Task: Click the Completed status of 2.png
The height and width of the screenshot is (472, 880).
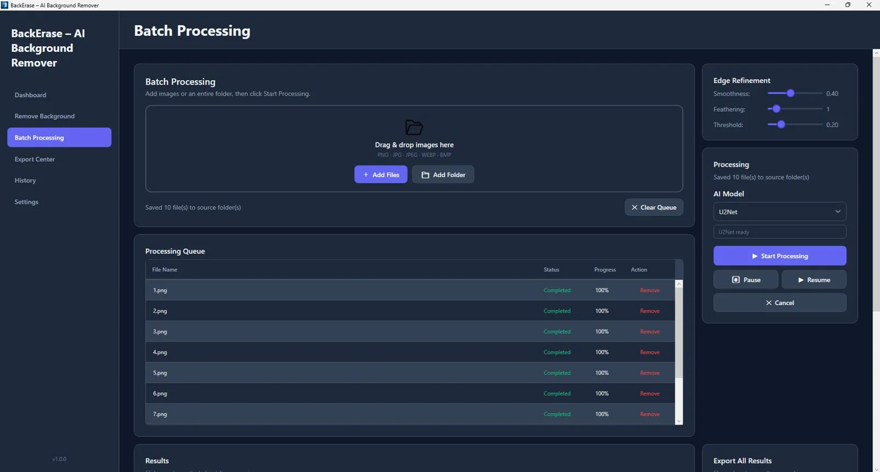Action: [x=557, y=311]
